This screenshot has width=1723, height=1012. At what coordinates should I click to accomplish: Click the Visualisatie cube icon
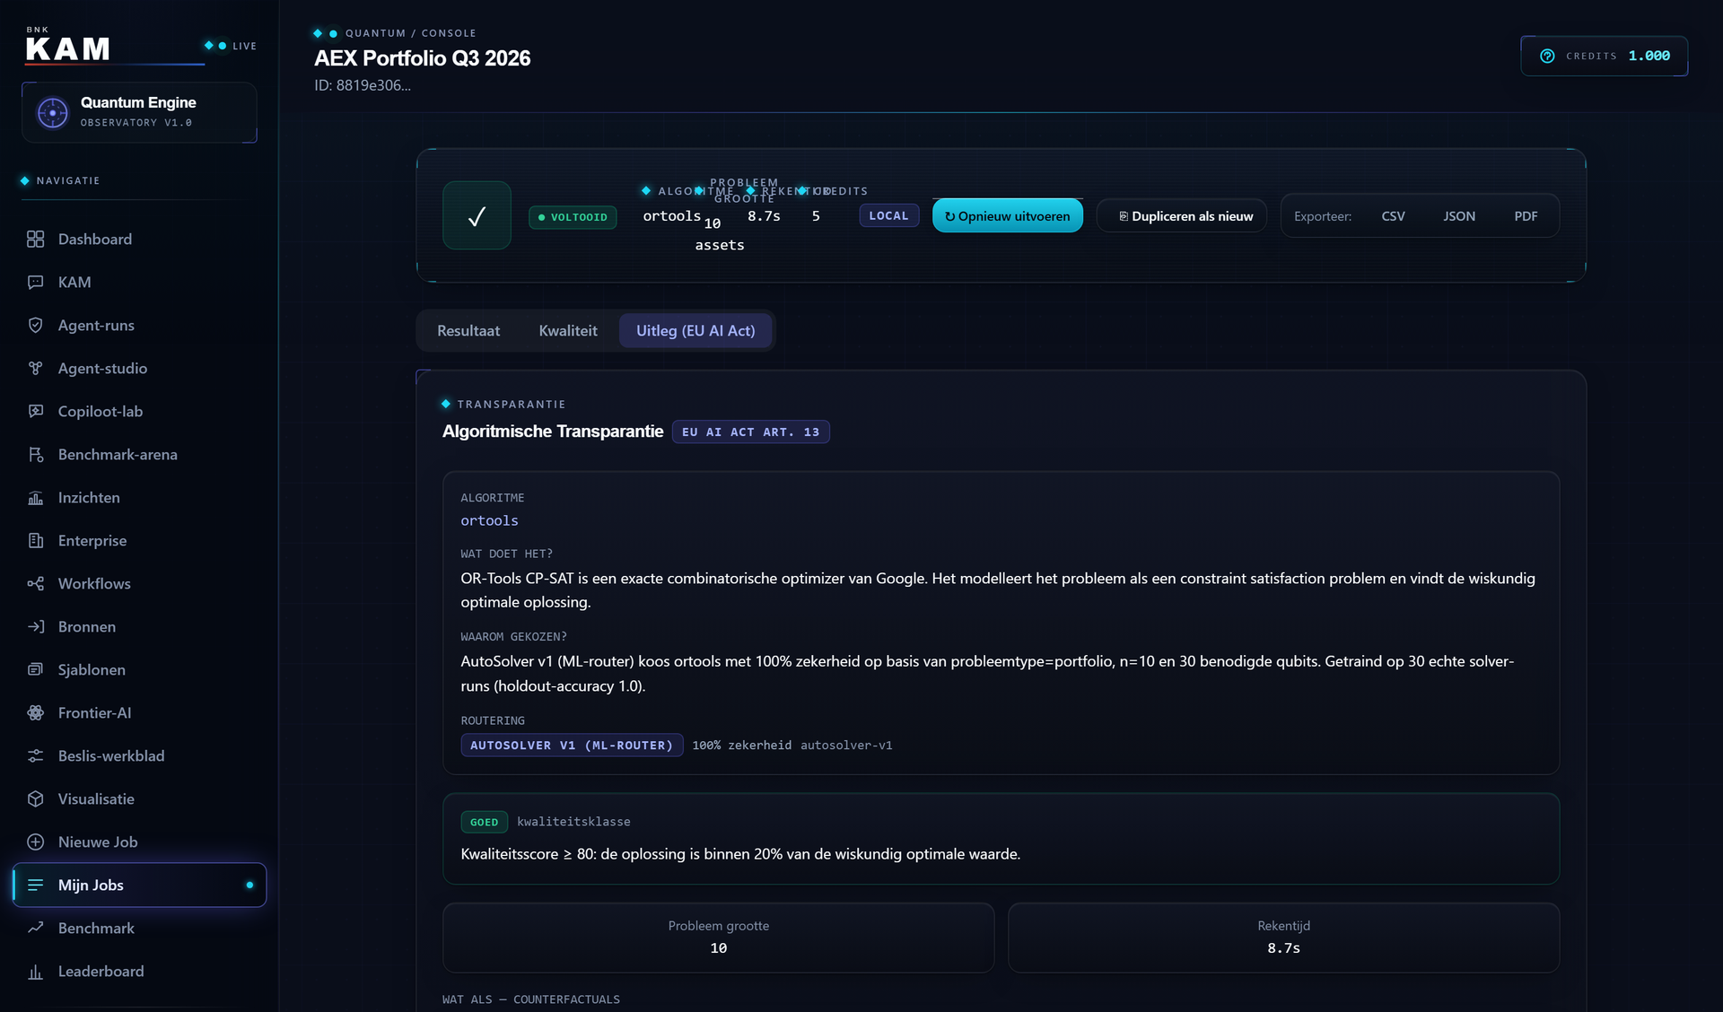35,798
